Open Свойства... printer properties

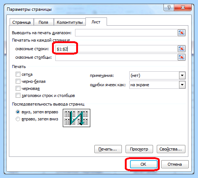tap(171, 149)
